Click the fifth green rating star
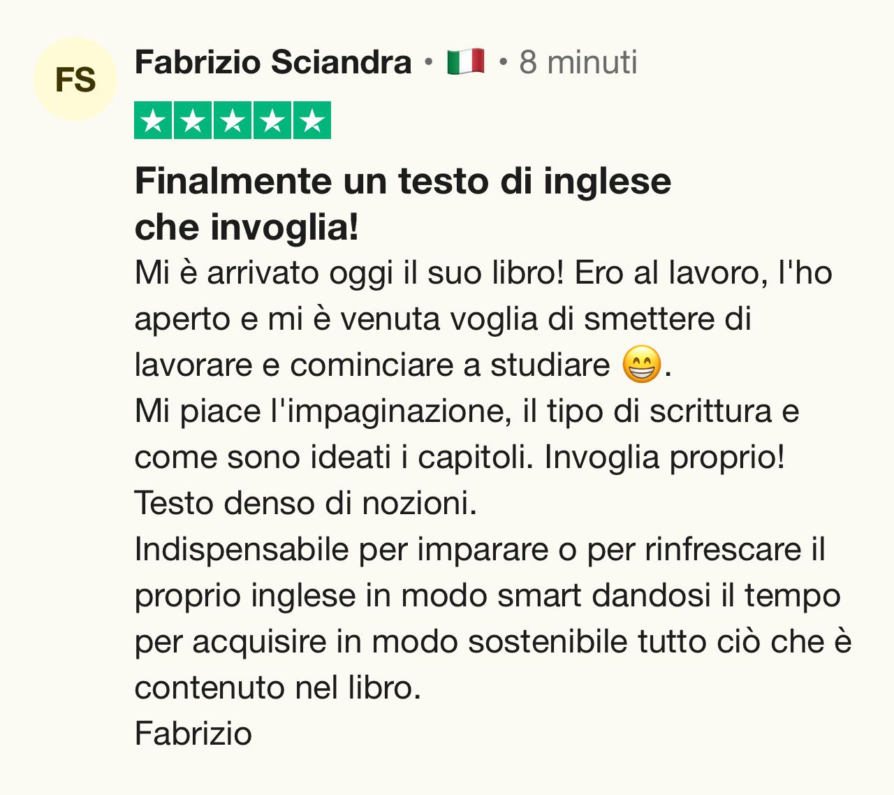 point(312,121)
